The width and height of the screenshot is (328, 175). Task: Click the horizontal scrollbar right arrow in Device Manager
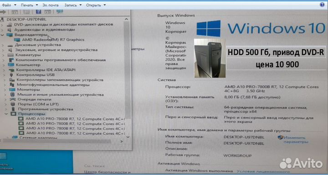pos(122,141)
